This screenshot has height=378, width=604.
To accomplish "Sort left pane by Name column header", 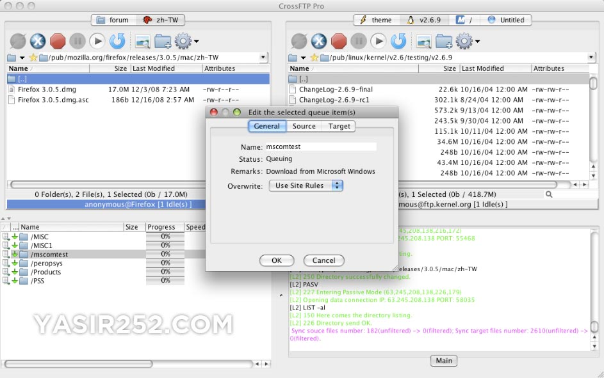I will click(48, 68).
